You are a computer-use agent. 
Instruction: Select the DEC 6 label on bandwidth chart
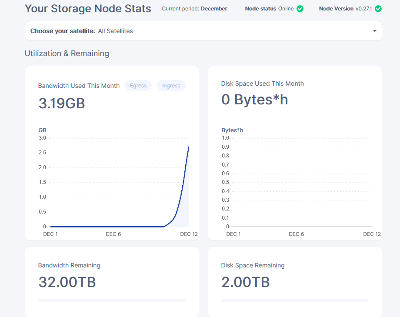[113, 234]
